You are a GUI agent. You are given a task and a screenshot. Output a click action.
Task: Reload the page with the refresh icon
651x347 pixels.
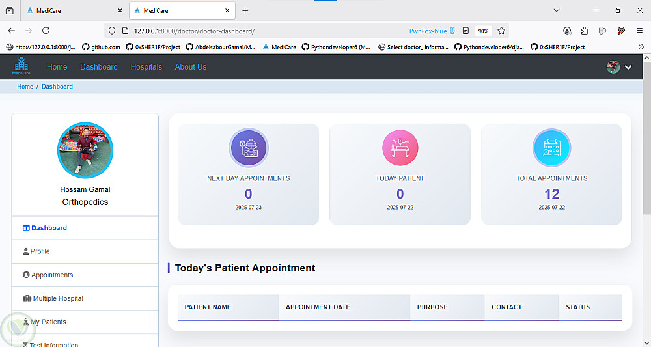click(x=46, y=31)
